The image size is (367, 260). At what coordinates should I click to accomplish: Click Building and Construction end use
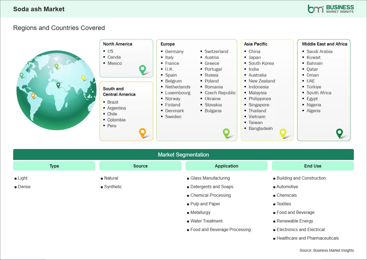(301, 178)
